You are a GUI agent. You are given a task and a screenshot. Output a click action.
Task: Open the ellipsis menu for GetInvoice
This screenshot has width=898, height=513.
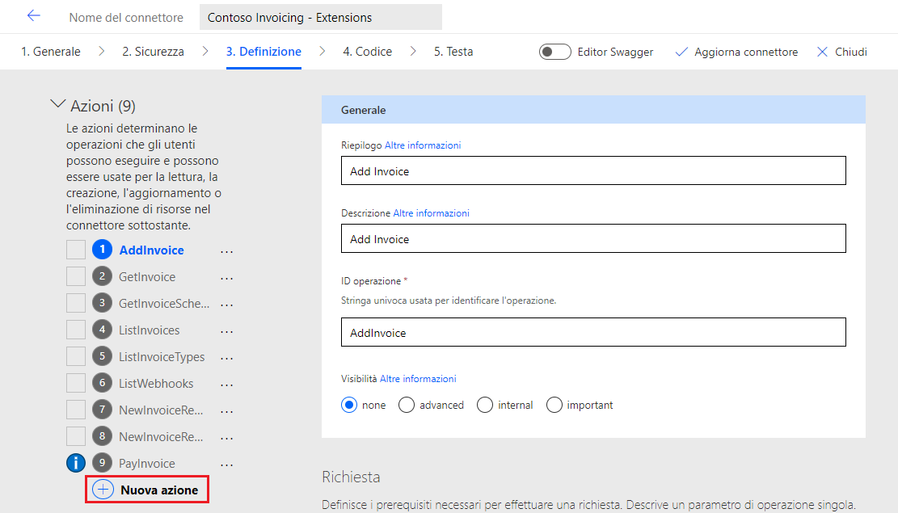click(x=227, y=278)
